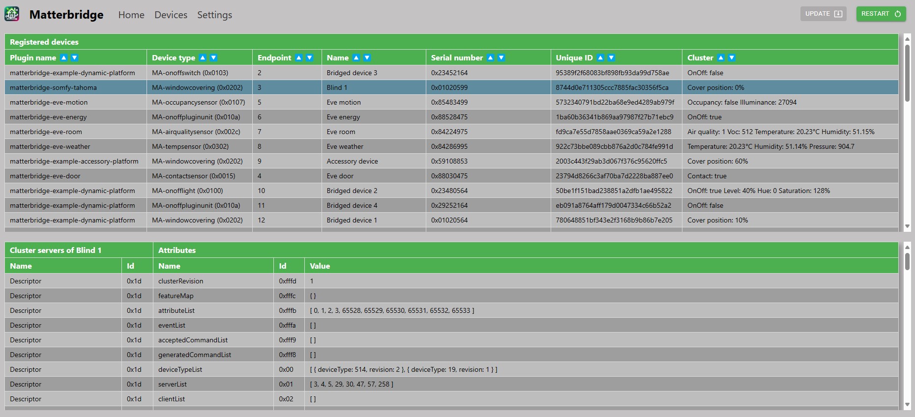Screen dimensions: 915x417
Task: Click the generatedCommandList attribute row
Action: click(x=451, y=355)
